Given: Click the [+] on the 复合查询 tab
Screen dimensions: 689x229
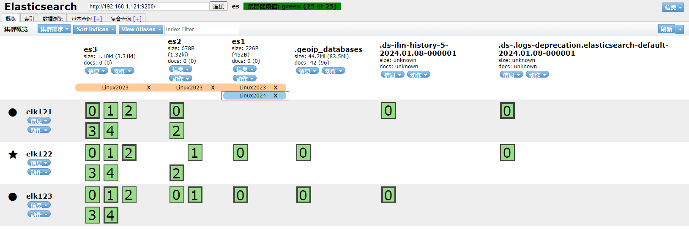Looking at the screenshot, I should pyautogui.click(x=137, y=19).
